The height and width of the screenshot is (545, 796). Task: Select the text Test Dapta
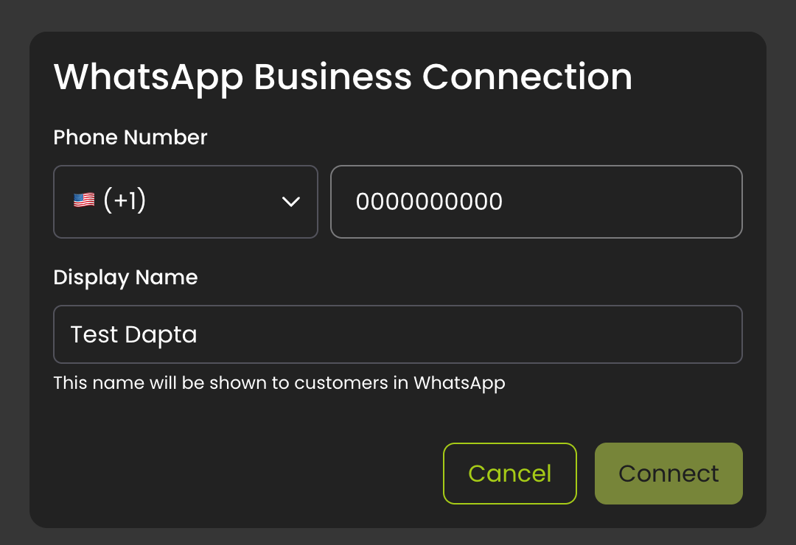133,334
